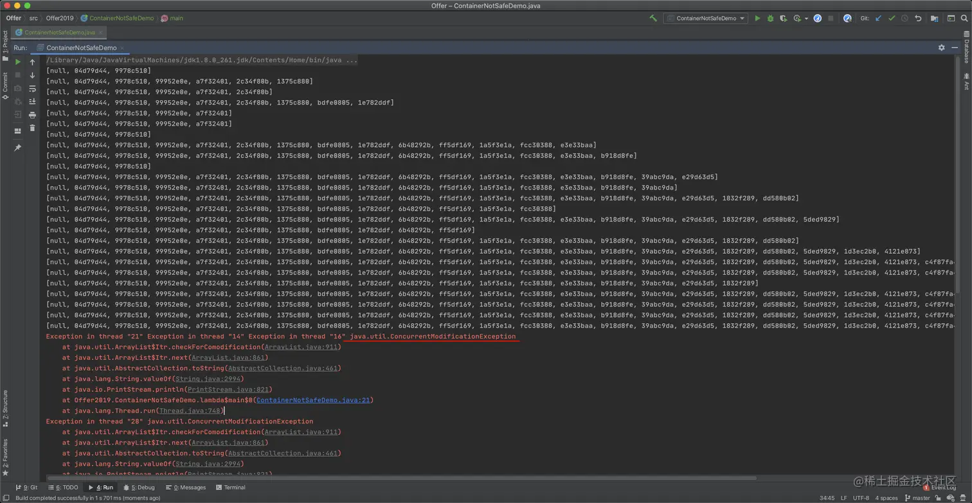The image size is (972, 503).
Task: Run ContainerNotSafeDemo from top toolbar
Action: [757, 19]
